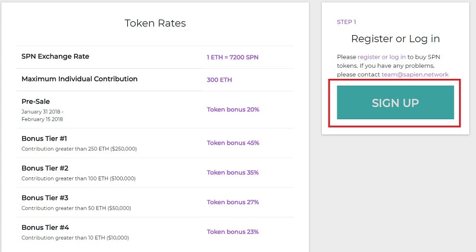Click the 'Token bonus 45%' value
This screenshot has height=252, width=476.
coord(233,143)
